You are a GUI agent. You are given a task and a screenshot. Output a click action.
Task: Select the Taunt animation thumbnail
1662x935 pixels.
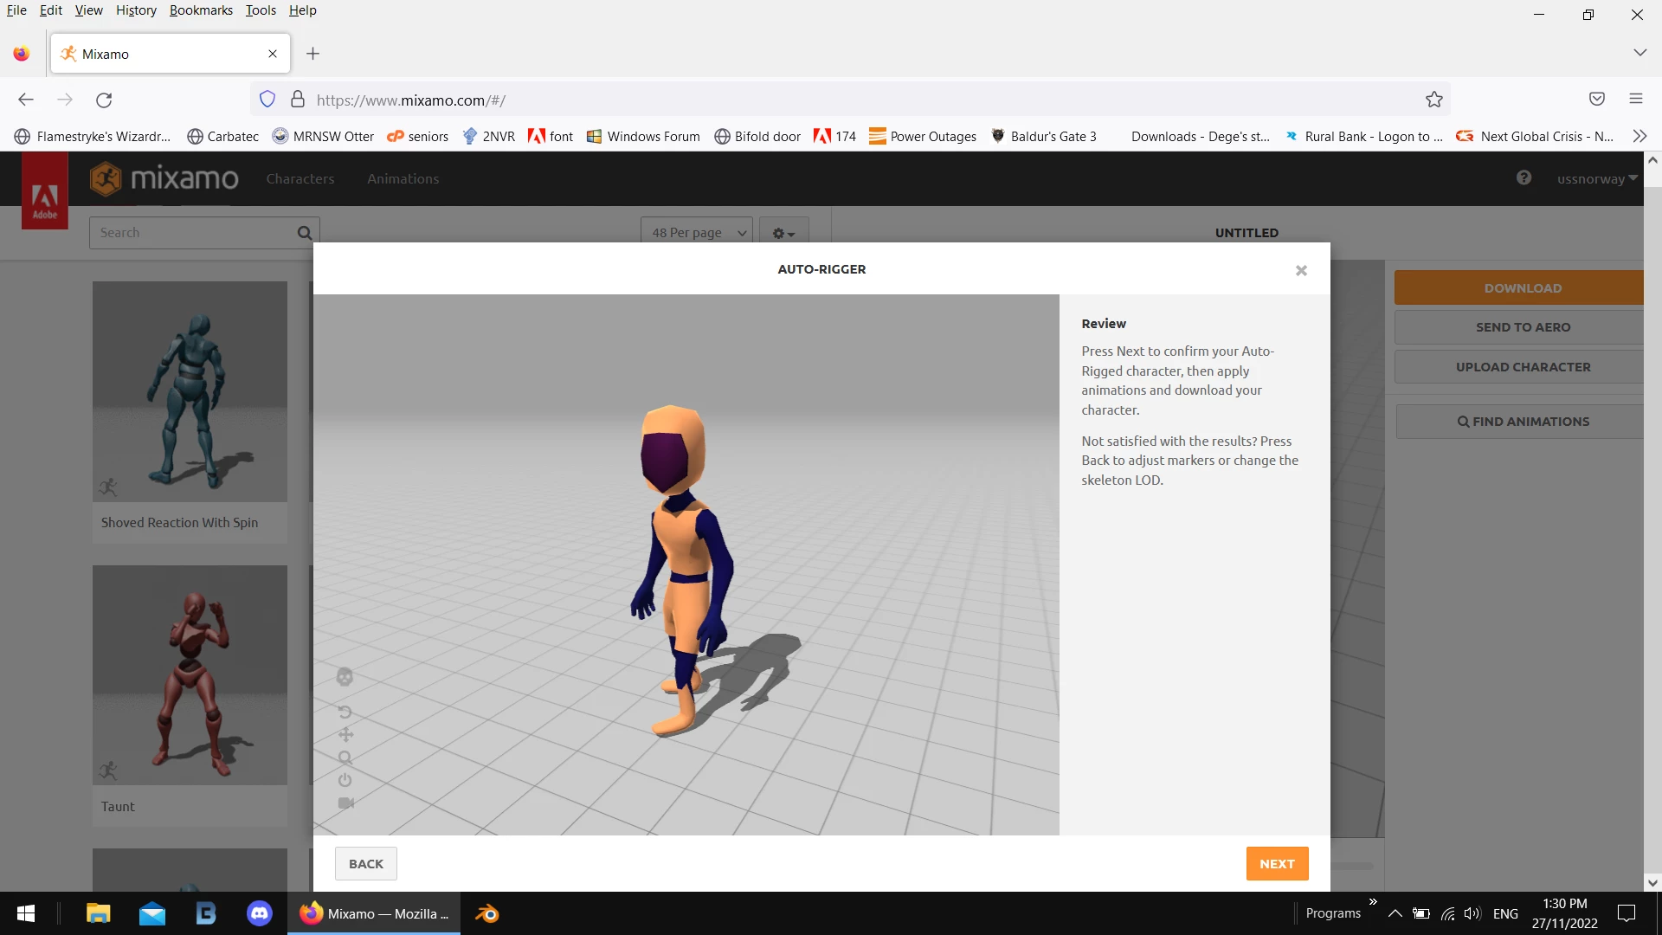[x=190, y=675]
